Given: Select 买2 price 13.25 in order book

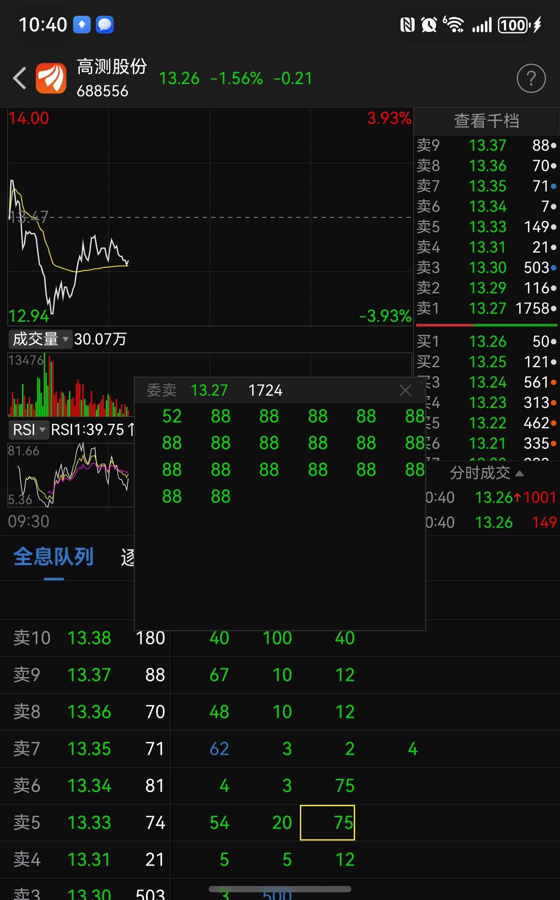Looking at the screenshot, I should [487, 362].
